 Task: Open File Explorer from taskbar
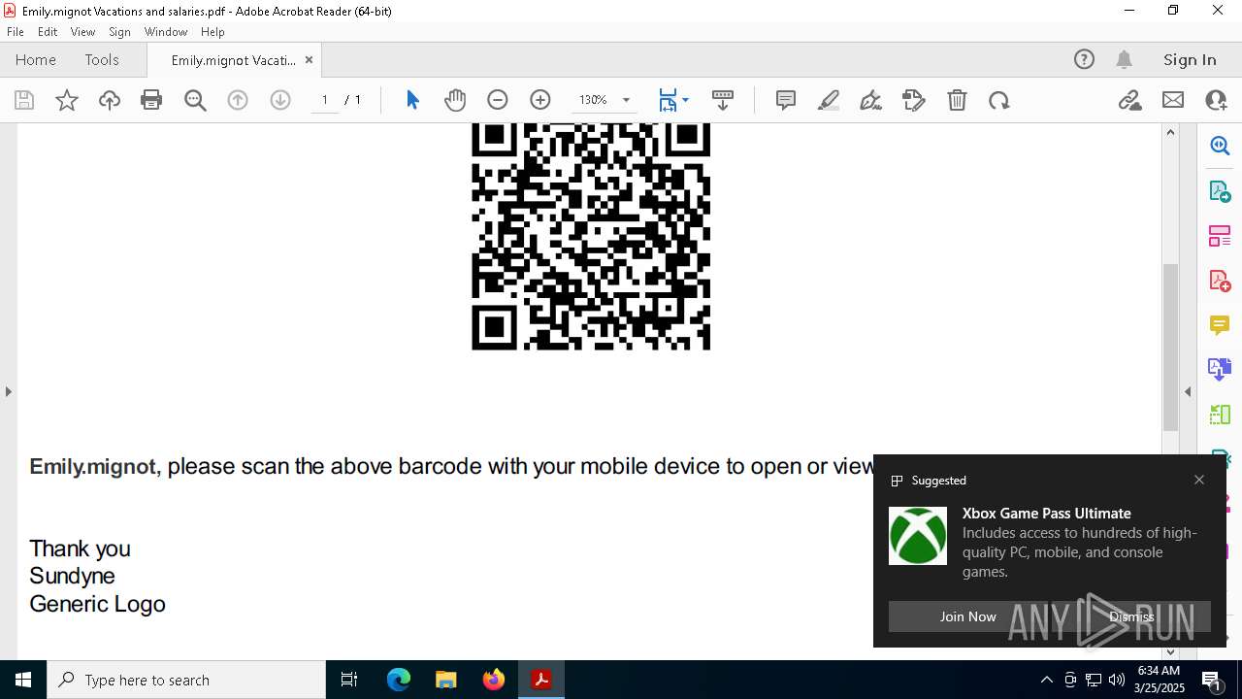click(446, 680)
